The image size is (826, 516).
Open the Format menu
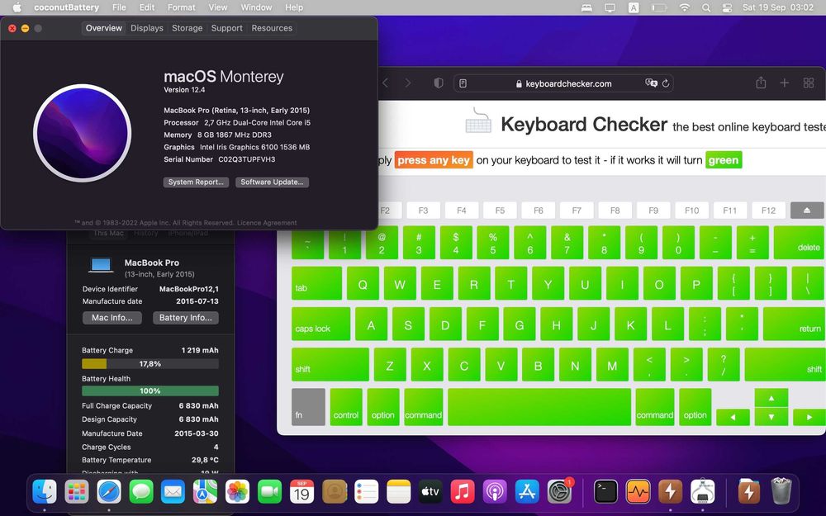181,7
